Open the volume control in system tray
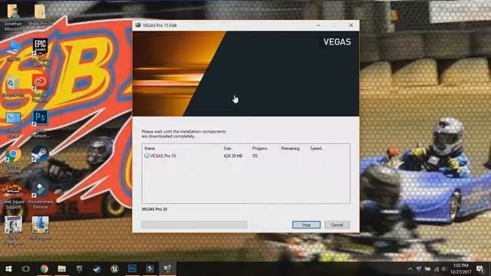The width and height of the screenshot is (491, 276). point(444,269)
